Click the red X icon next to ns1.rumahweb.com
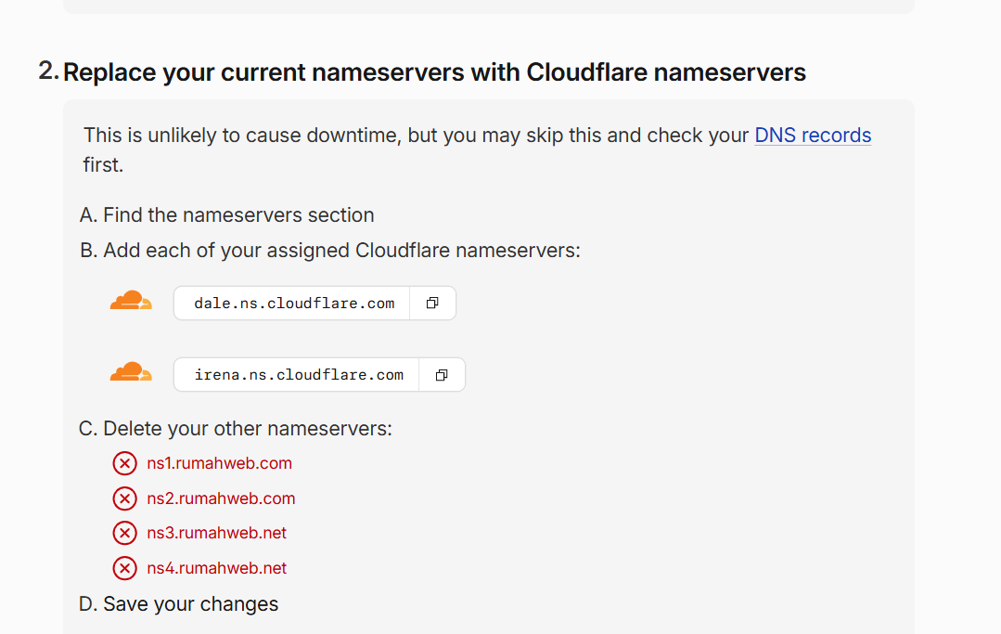1001x634 pixels. 124,463
